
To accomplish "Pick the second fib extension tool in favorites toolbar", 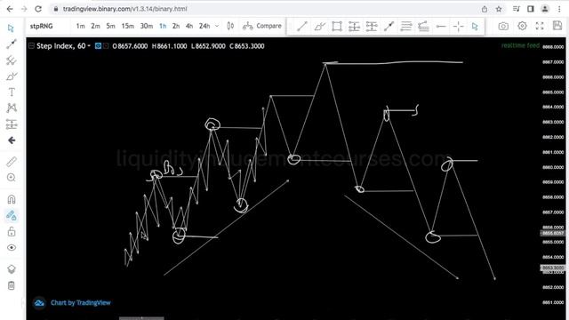I will point(372,26).
